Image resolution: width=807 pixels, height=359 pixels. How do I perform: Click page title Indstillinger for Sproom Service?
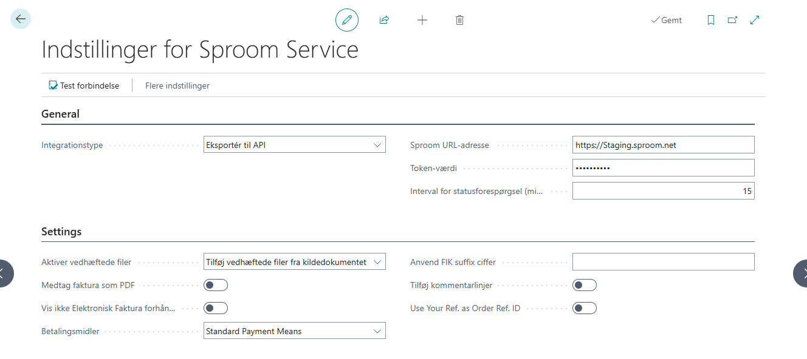[x=200, y=50]
